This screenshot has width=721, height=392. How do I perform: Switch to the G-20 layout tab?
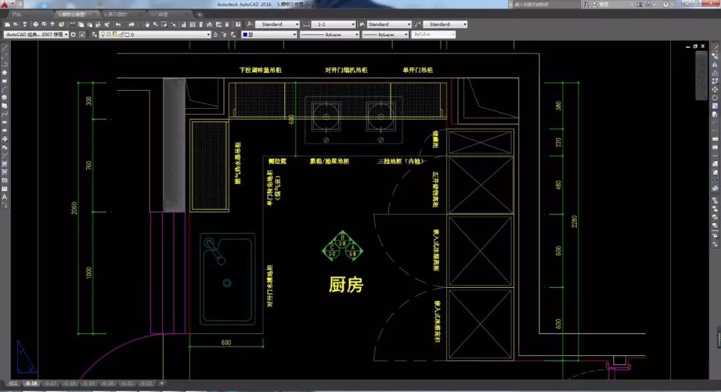pos(107,383)
